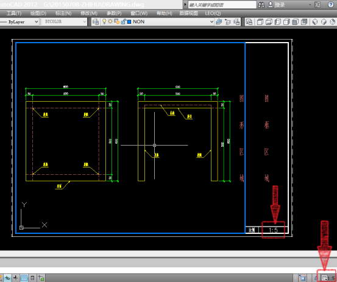Open the LEO(Q) menu
Screen dimensions: 337x282
click(x=213, y=13)
